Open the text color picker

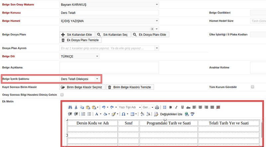pyautogui.click(x=98, y=114)
